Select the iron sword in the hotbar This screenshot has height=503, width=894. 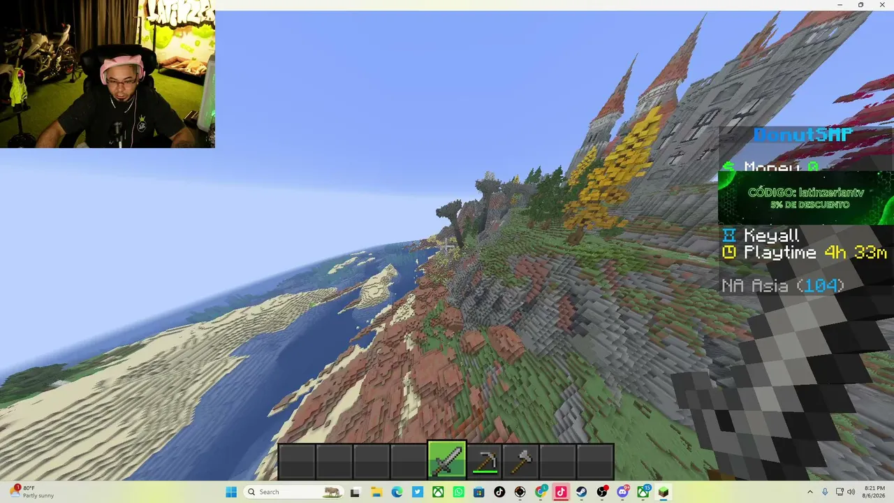coord(447,461)
